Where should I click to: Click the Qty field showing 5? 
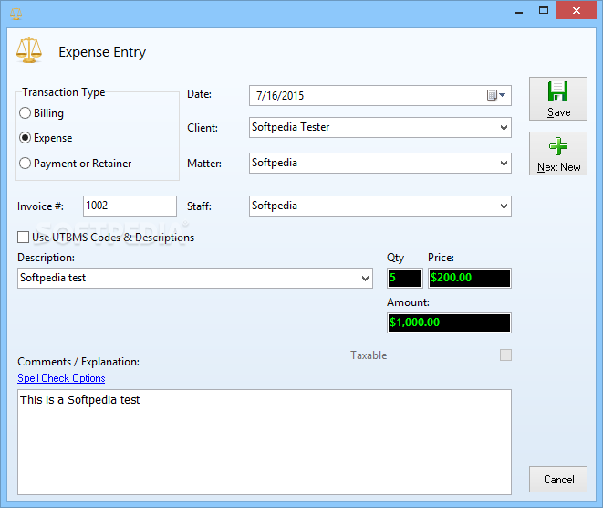(404, 278)
